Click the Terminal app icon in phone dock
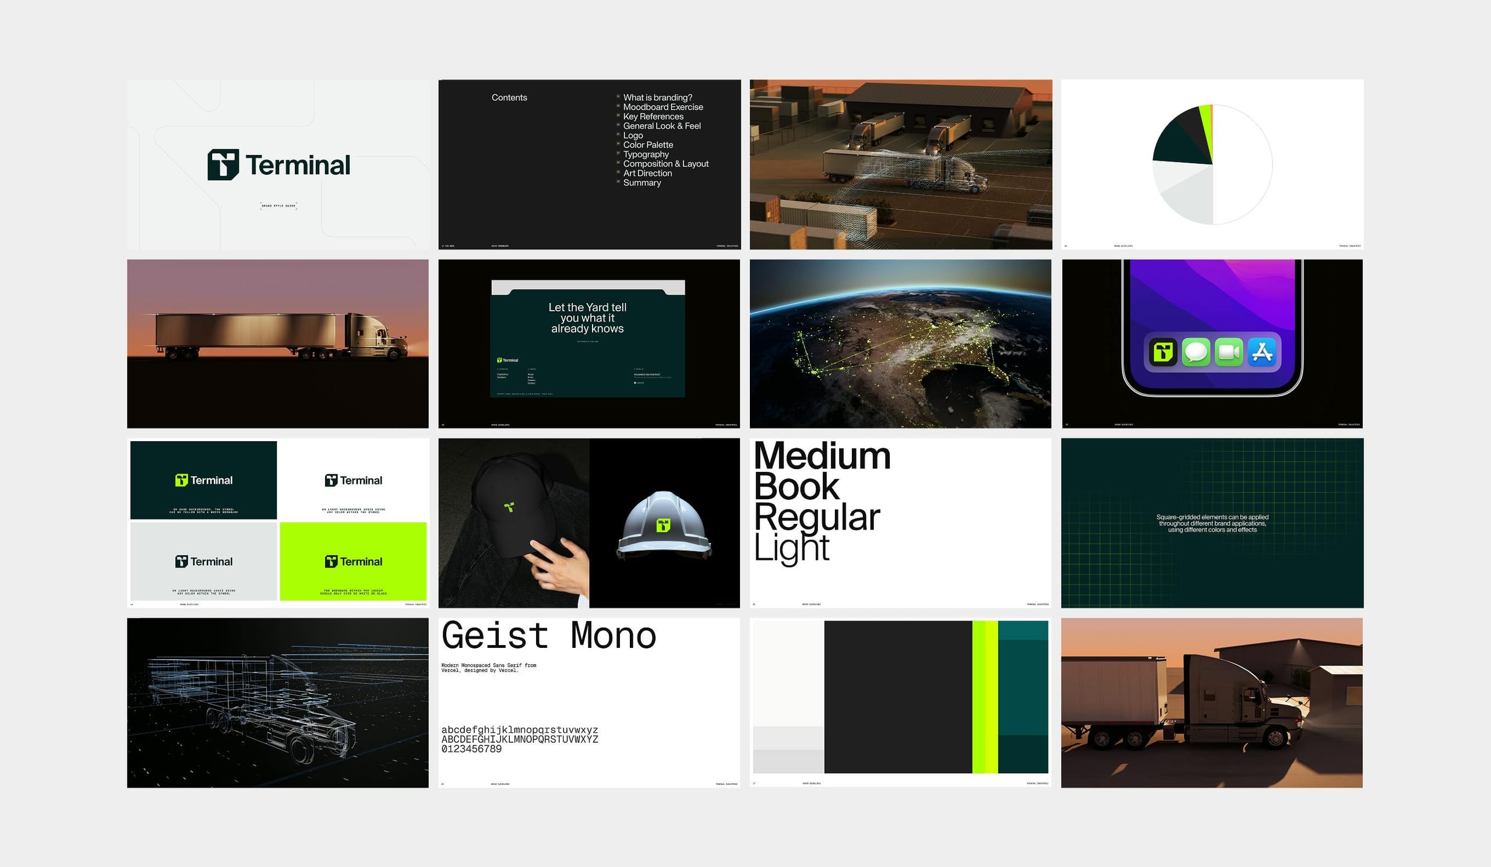The image size is (1491, 867). click(1162, 352)
